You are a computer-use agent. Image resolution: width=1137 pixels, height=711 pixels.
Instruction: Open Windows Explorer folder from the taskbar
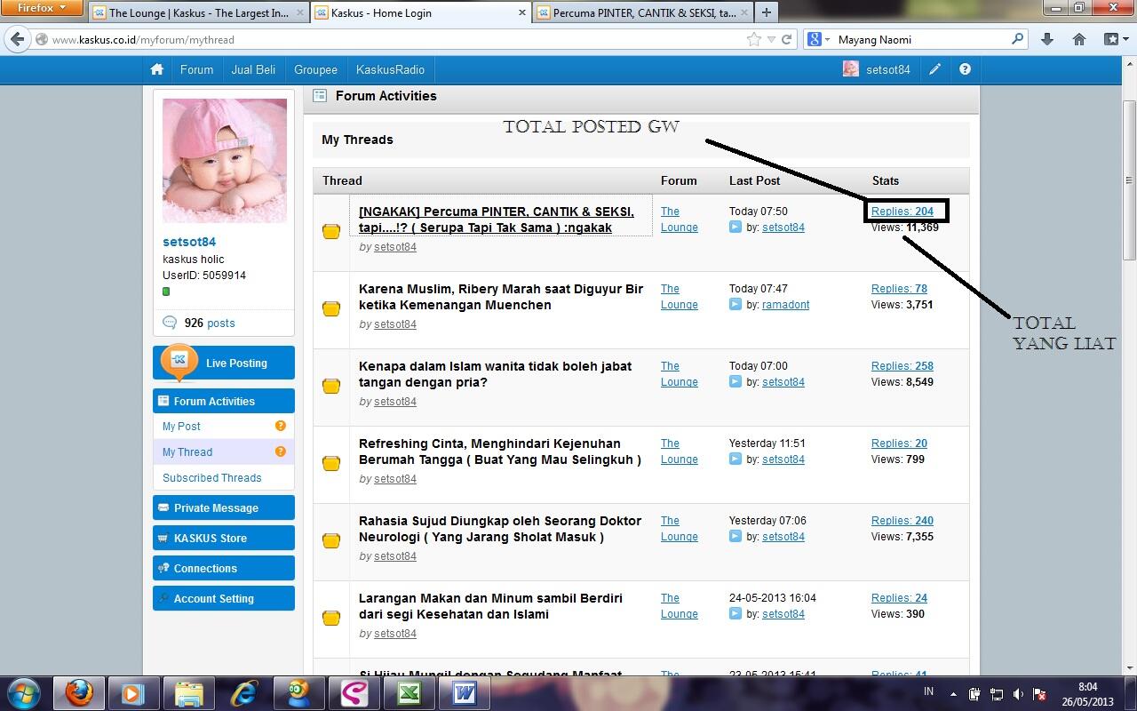189,692
